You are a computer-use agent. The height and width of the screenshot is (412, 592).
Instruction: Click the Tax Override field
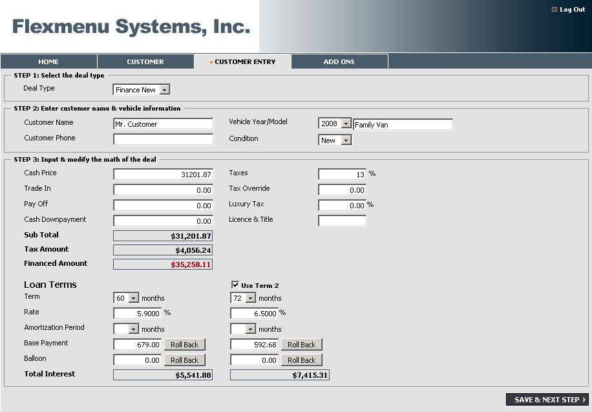[342, 190]
